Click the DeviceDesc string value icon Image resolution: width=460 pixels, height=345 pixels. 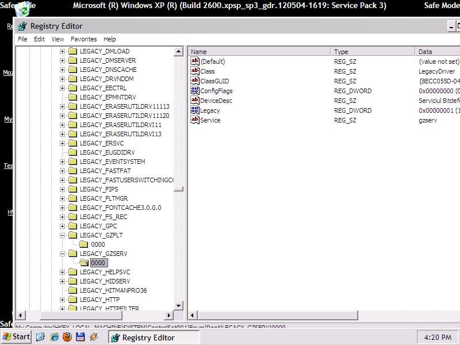195,100
